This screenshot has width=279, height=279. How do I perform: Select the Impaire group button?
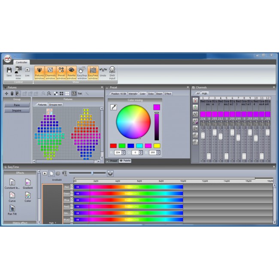tap(17, 110)
